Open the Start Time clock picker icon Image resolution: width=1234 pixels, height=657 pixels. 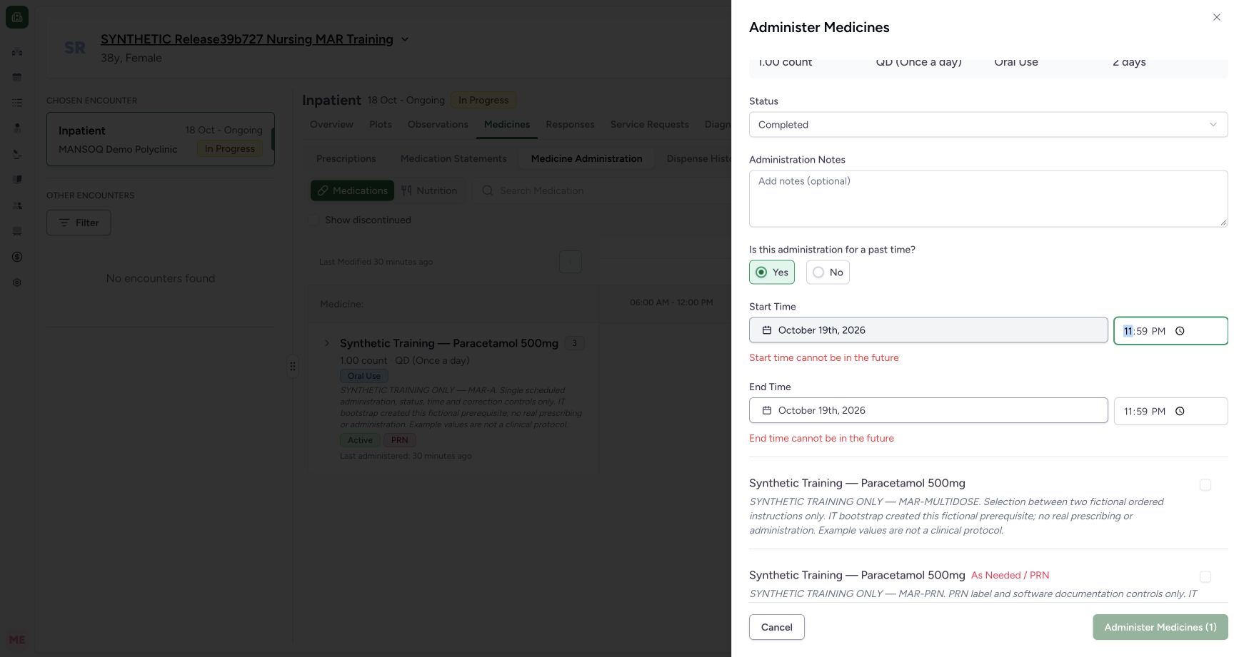[1180, 331]
